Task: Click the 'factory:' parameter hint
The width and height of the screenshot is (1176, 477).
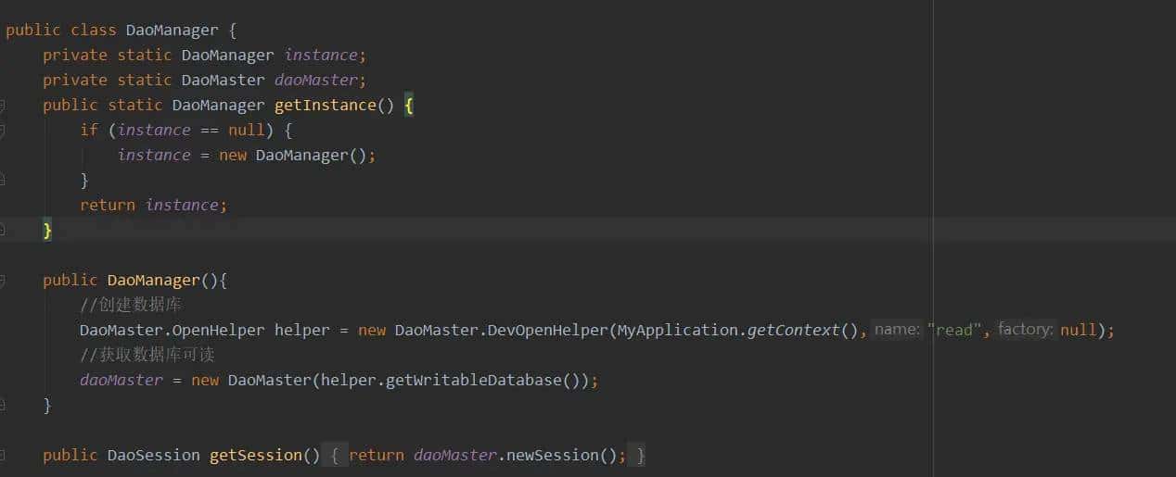Action: click(1027, 330)
